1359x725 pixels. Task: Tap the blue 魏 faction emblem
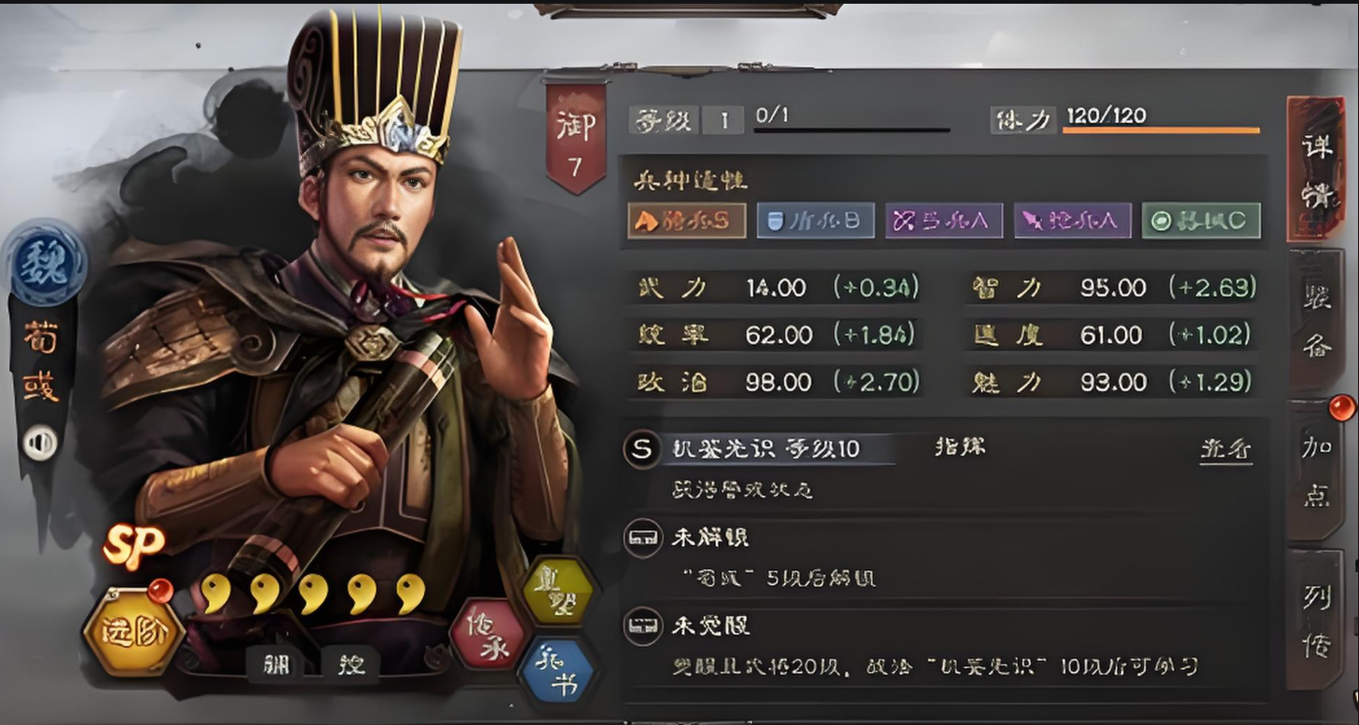[43, 264]
